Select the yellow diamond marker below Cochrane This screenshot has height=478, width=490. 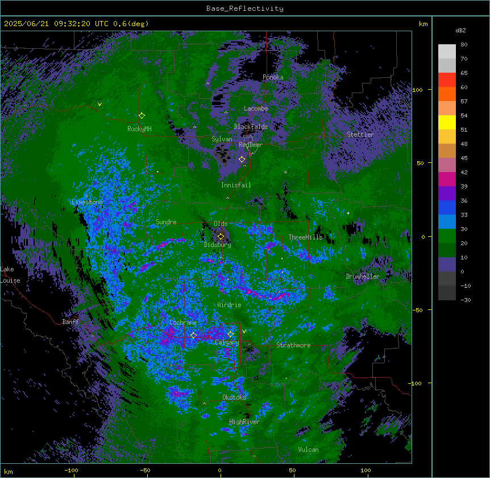pyautogui.click(x=193, y=336)
